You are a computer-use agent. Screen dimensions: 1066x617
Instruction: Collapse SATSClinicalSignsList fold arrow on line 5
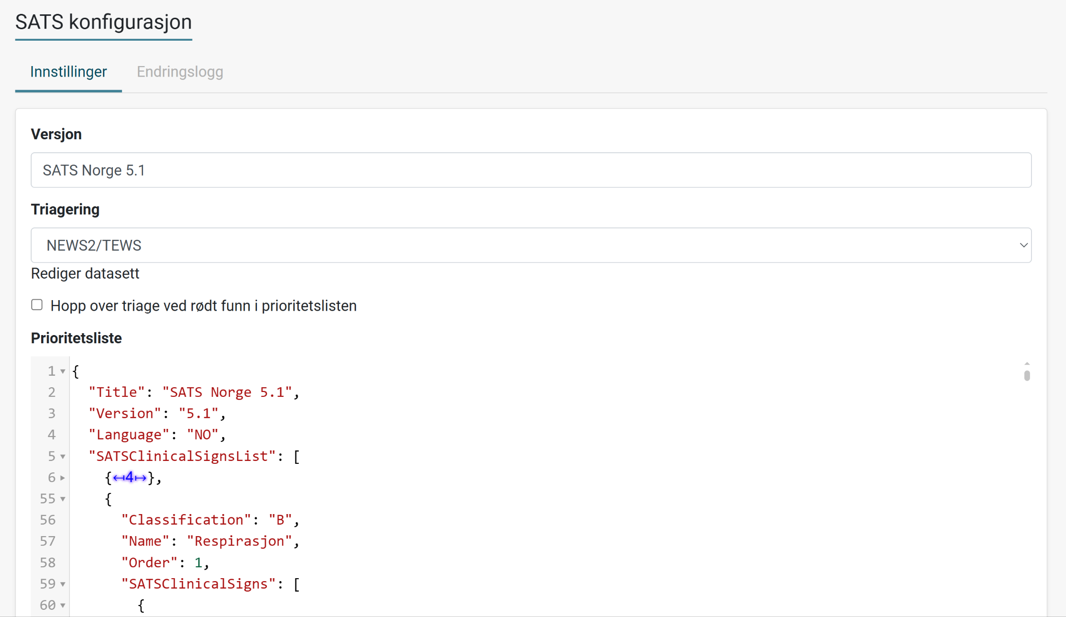(x=63, y=457)
